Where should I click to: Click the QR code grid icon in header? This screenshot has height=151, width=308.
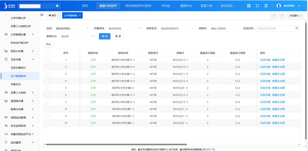point(249,6)
